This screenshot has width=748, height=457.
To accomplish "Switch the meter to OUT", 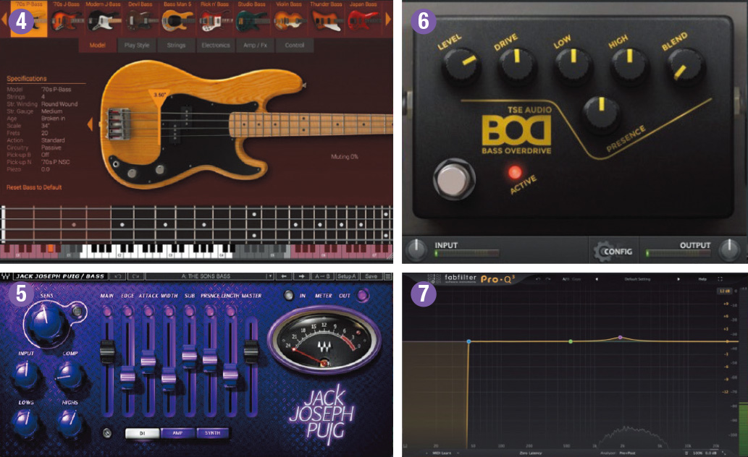I will pyautogui.click(x=363, y=296).
